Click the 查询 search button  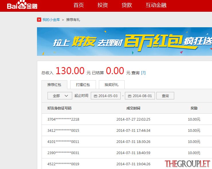[x=165, y=96]
